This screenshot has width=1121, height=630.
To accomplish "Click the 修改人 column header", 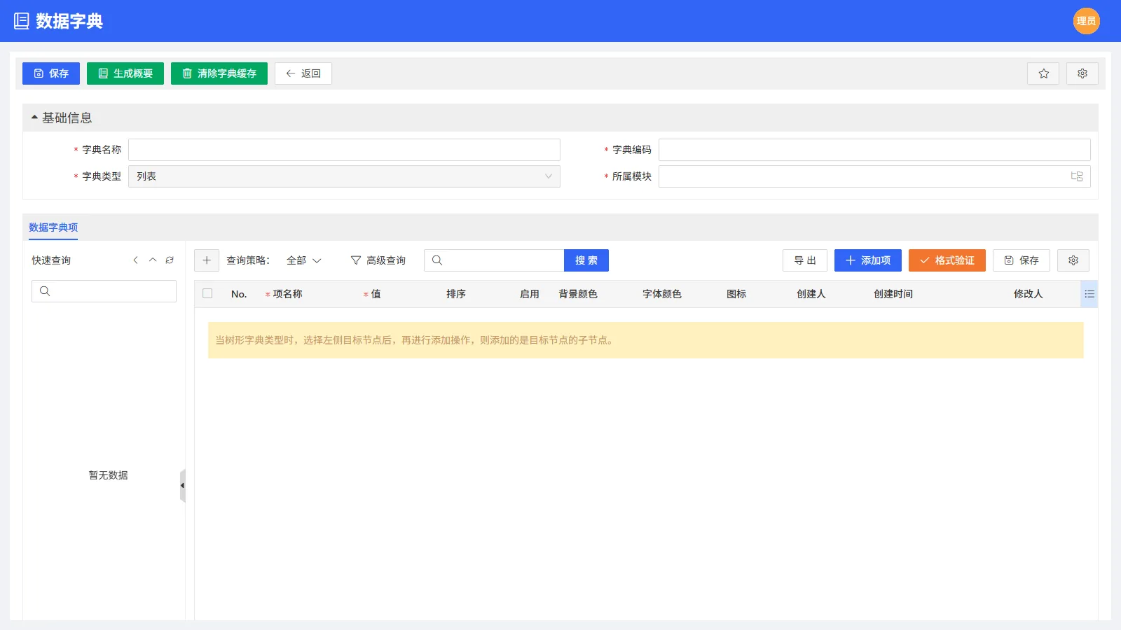I will point(1029,294).
